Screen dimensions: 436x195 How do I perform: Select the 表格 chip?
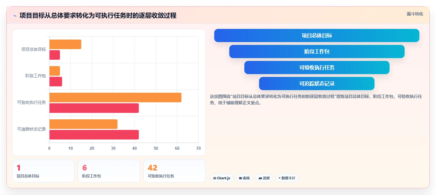(244, 178)
